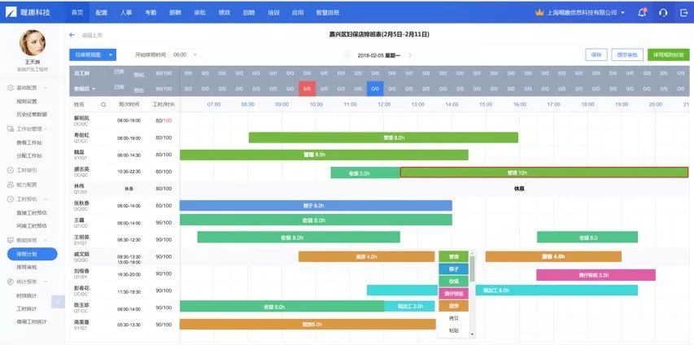The image size is (694, 345).
Task: Click the logout icon in top bar
Action: click(683, 12)
